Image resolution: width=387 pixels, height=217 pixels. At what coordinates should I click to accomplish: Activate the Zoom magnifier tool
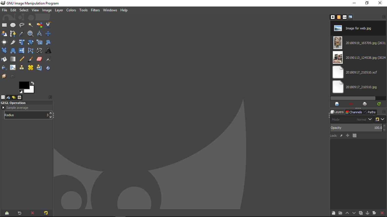click(31, 34)
